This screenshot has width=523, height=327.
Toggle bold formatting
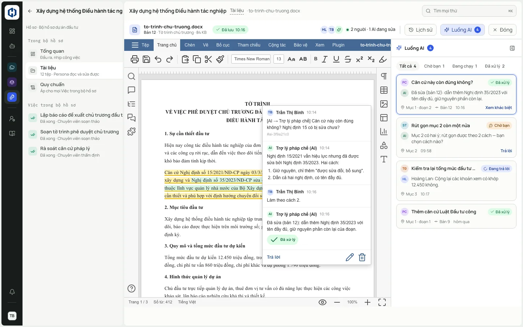point(316,59)
